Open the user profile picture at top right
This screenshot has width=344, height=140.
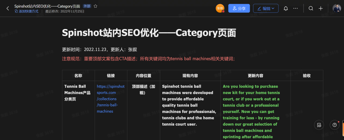click(x=336, y=8)
